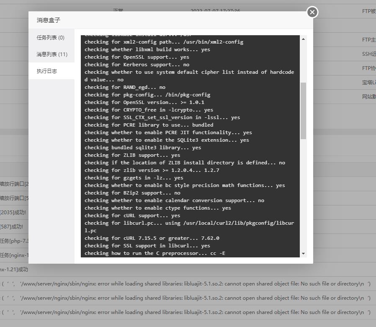Image resolution: width=376 pixels, height=327 pixels.
Task: Open the 任务列表 (0) tab
Action: 50,37
